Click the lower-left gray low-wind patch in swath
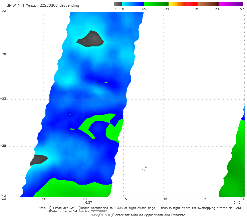This screenshot has width=247, height=217. [x=38, y=160]
